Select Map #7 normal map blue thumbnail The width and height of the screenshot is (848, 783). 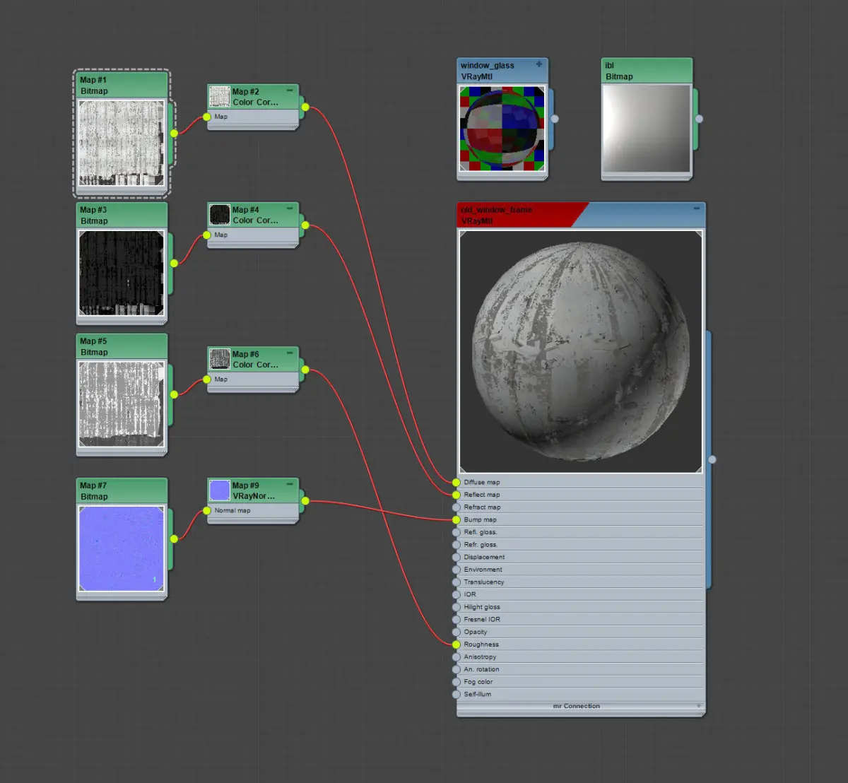click(122, 548)
